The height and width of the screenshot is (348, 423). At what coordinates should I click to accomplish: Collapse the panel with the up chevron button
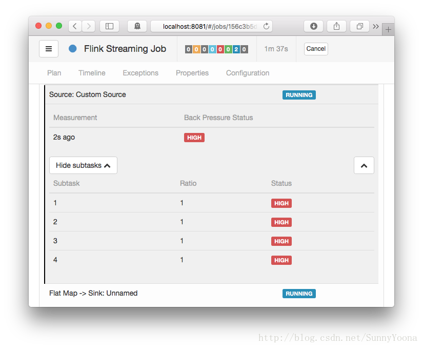[364, 165]
